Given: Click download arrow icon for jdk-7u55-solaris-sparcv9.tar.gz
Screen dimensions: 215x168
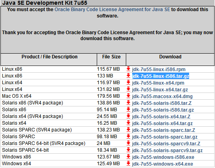Looking at the screenshot, I should (128, 150).
